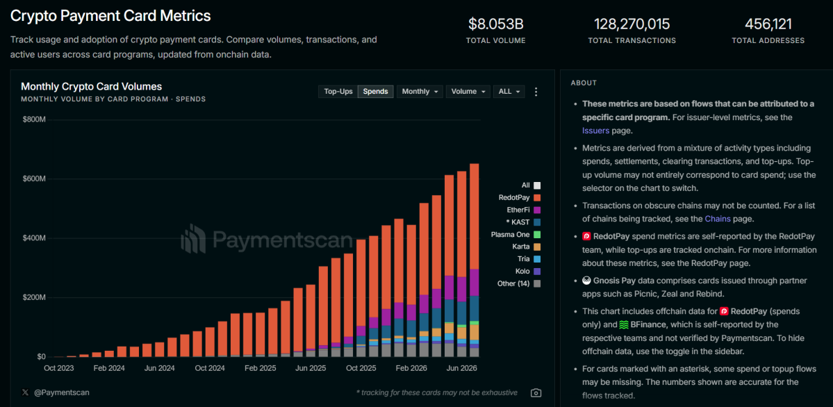Toggle the Tria light-blue legend swatch
Screen dimensions: 833x407
[x=537, y=259]
